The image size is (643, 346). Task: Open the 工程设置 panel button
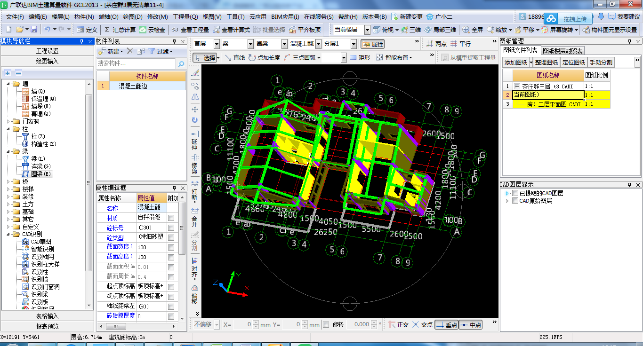[x=48, y=51]
